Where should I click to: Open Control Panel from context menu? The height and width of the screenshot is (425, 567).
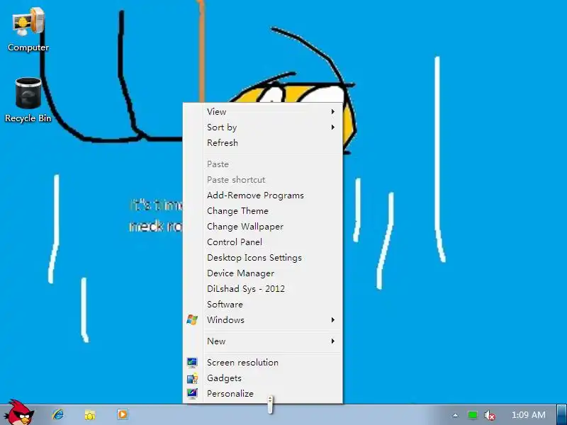(262, 242)
